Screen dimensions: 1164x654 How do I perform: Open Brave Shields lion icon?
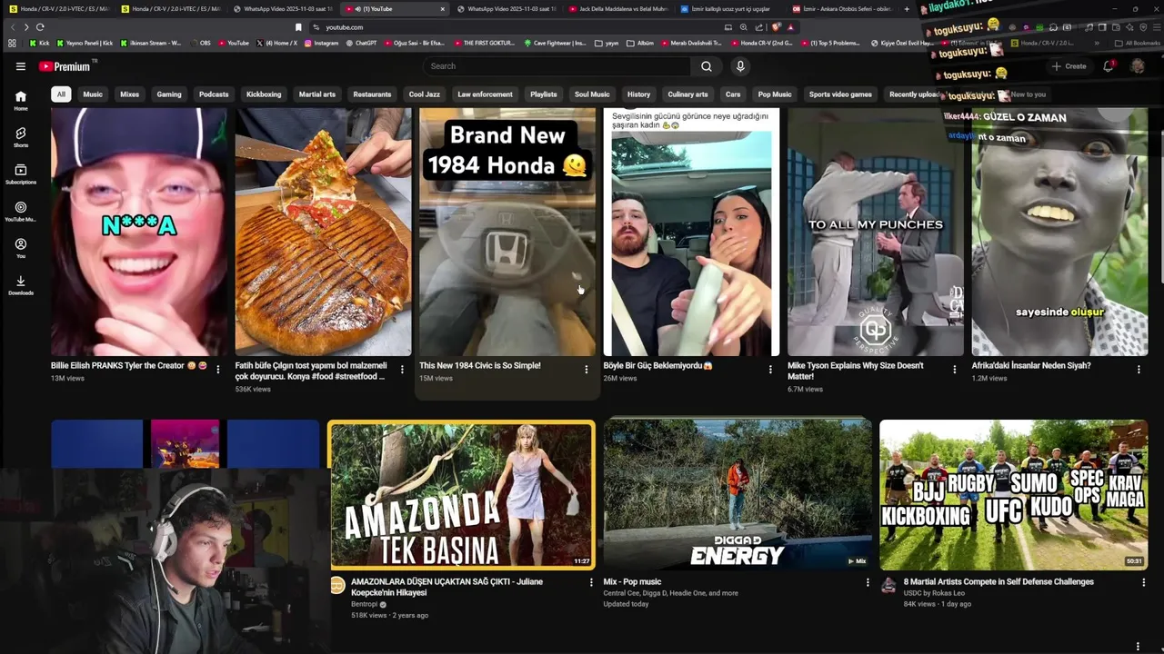[776, 27]
